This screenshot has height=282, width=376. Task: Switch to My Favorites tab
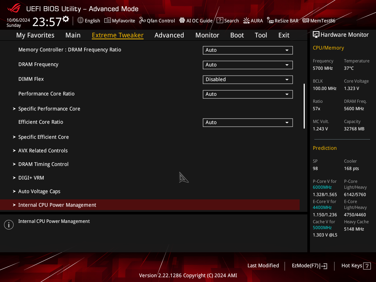tap(35, 35)
